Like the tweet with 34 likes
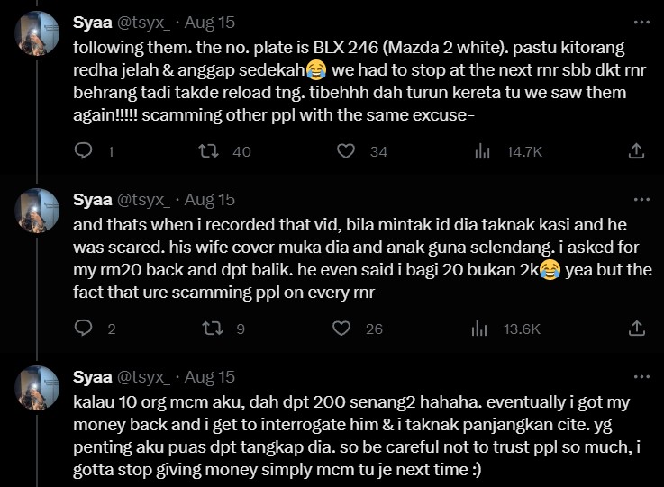This screenshot has height=487, width=664. point(346,151)
